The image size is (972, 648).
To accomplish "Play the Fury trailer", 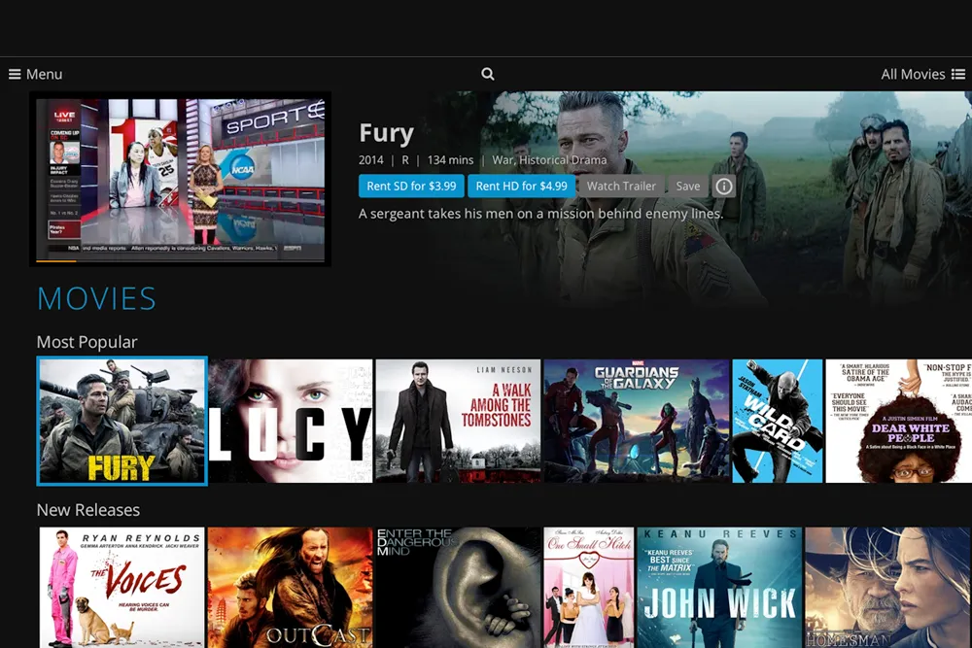I will (x=621, y=187).
